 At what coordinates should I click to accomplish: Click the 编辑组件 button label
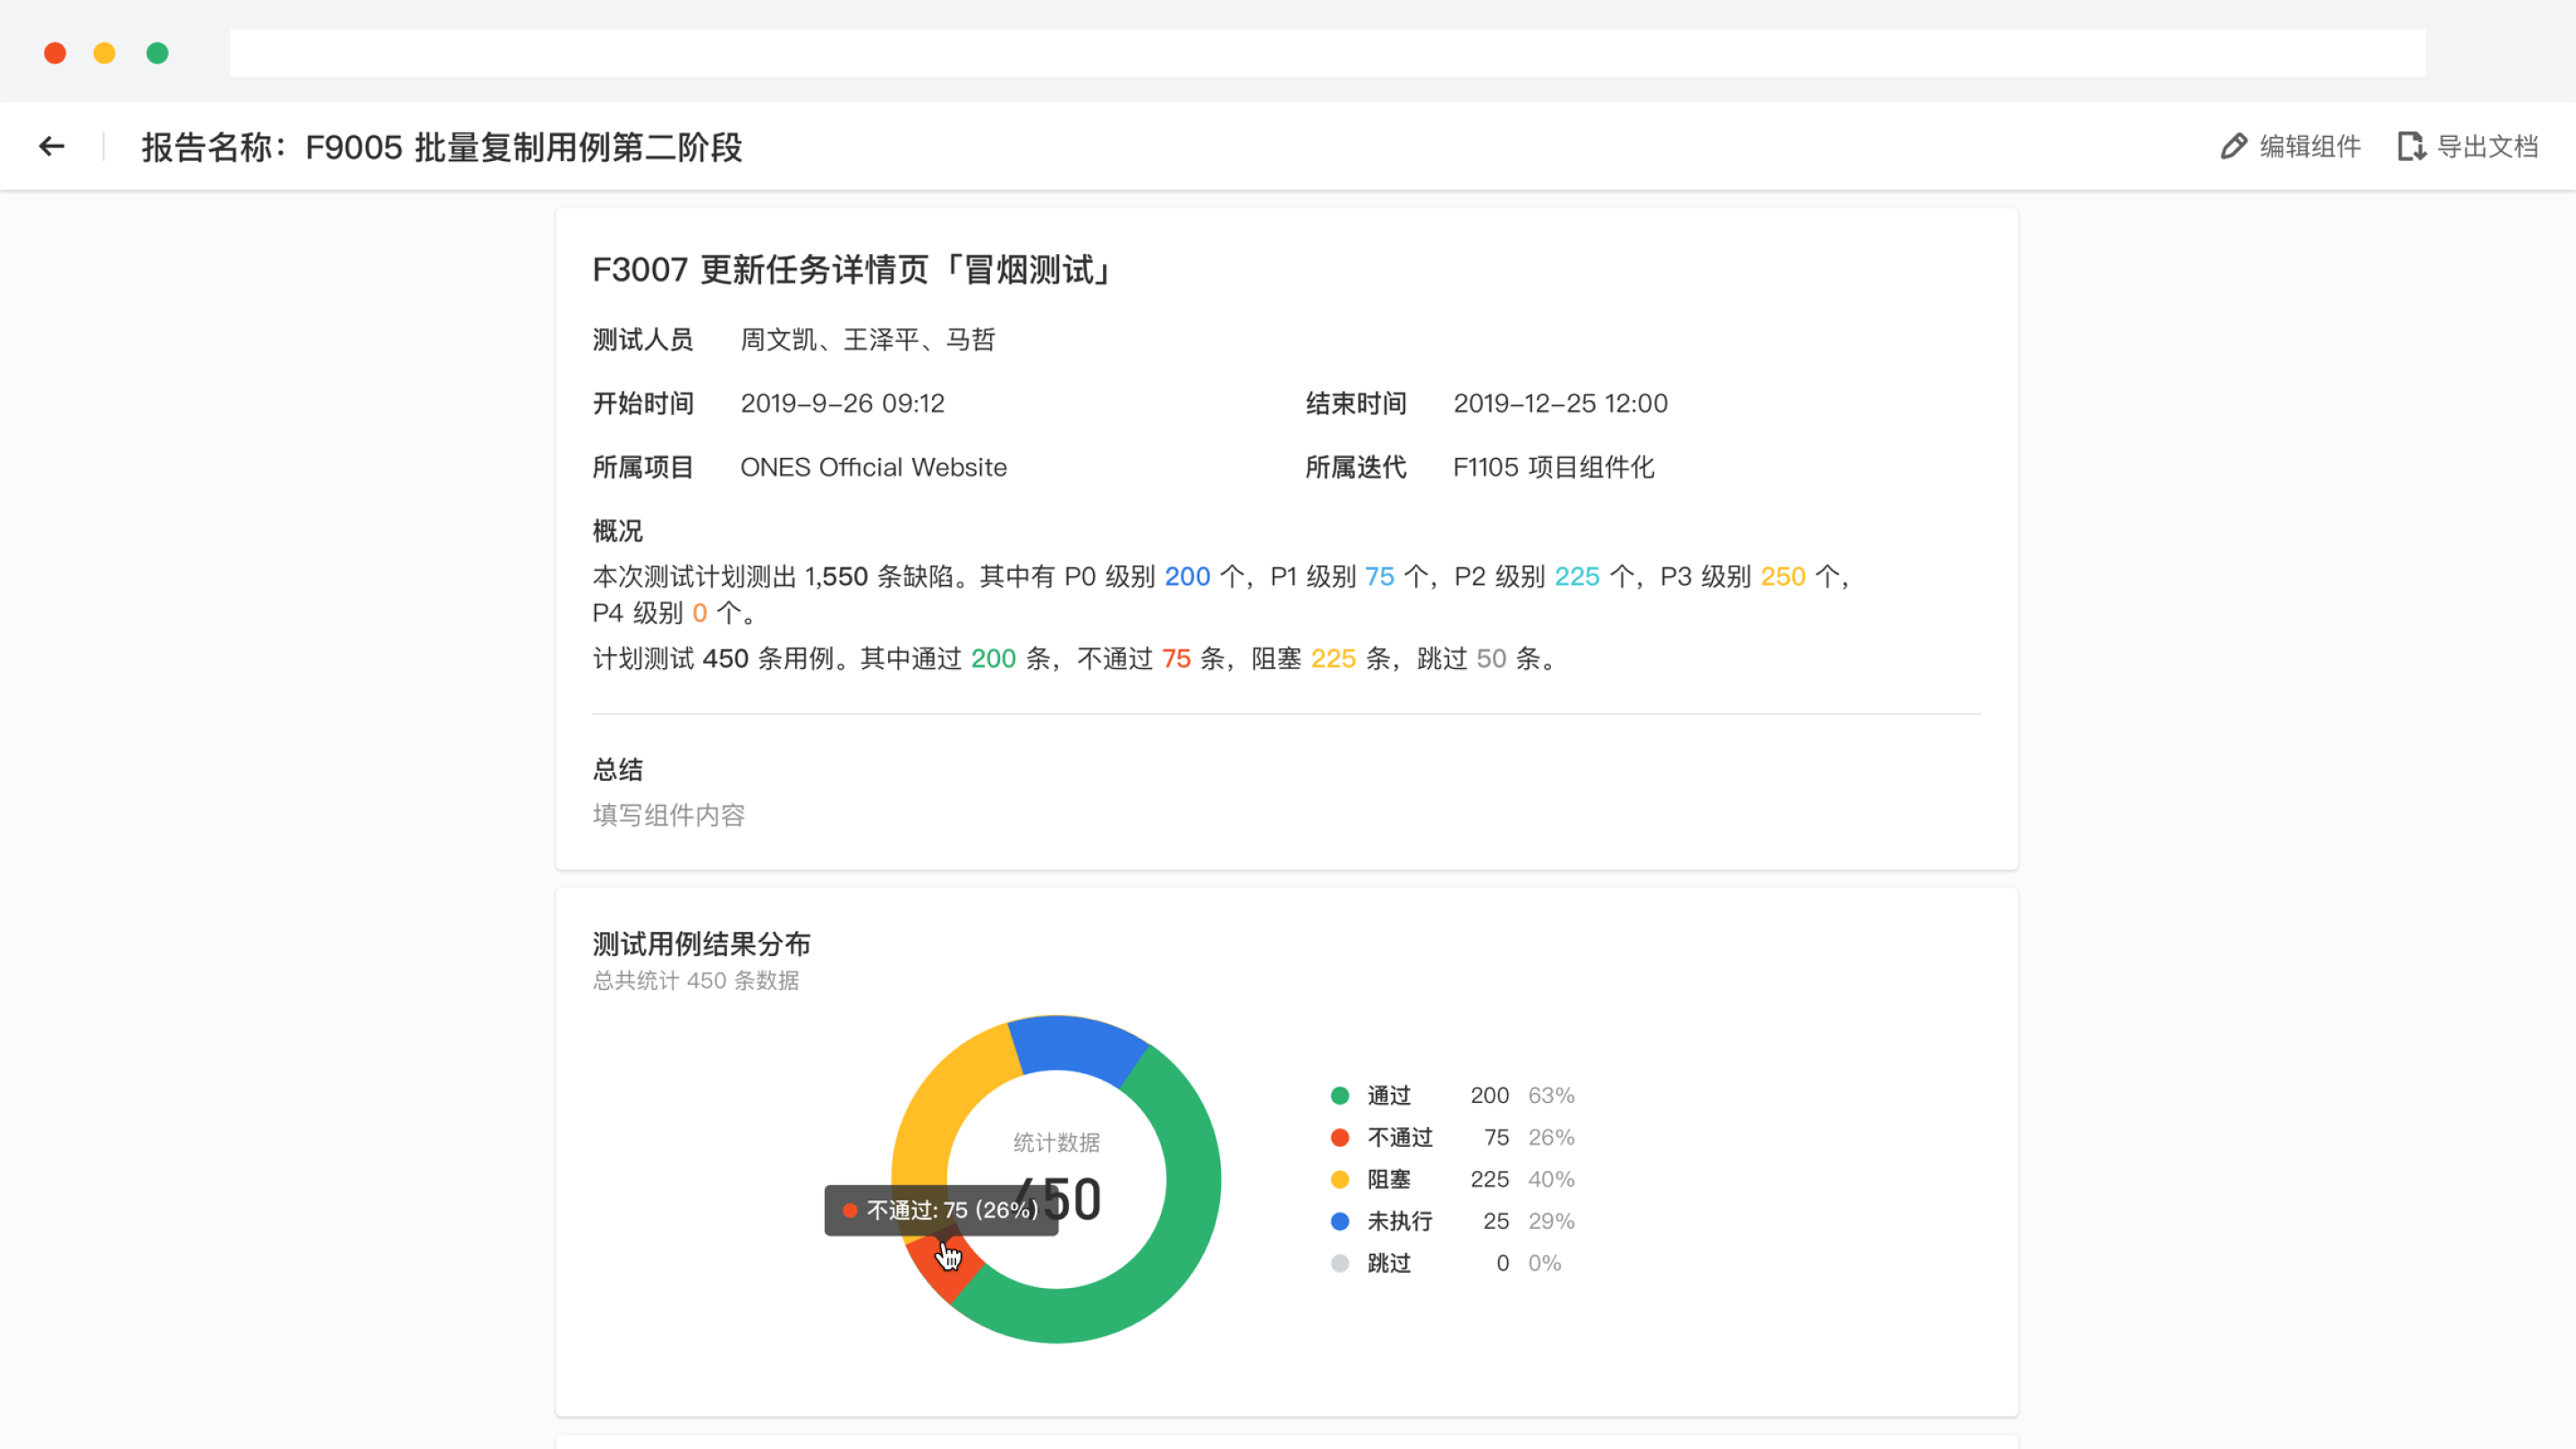[2310, 147]
